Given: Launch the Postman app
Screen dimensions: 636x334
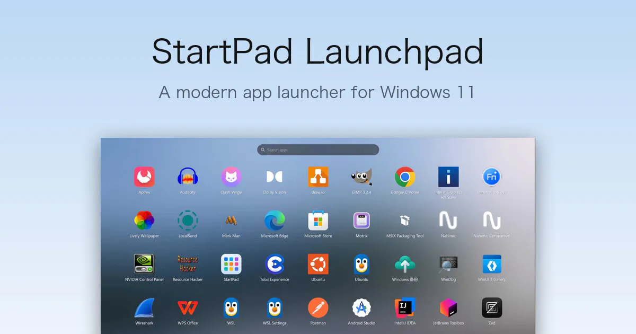Looking at the screenshot, I should 318,307.
